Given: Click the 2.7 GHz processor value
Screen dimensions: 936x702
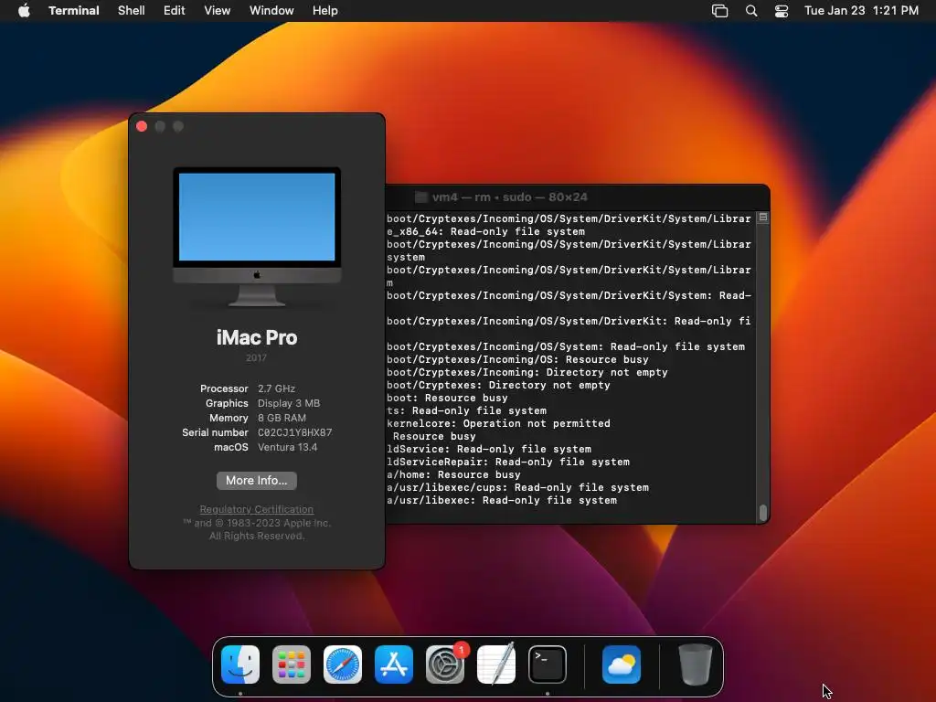Looking at the screenshot, I should pos(276,388).
